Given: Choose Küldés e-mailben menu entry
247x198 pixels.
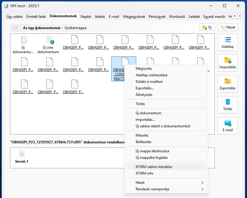Looking at the screenshot, I should click(166, 82).
